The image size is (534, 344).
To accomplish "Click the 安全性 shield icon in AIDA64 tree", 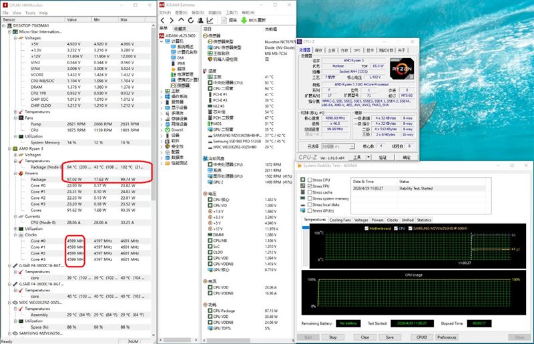I will pos(168,146).
